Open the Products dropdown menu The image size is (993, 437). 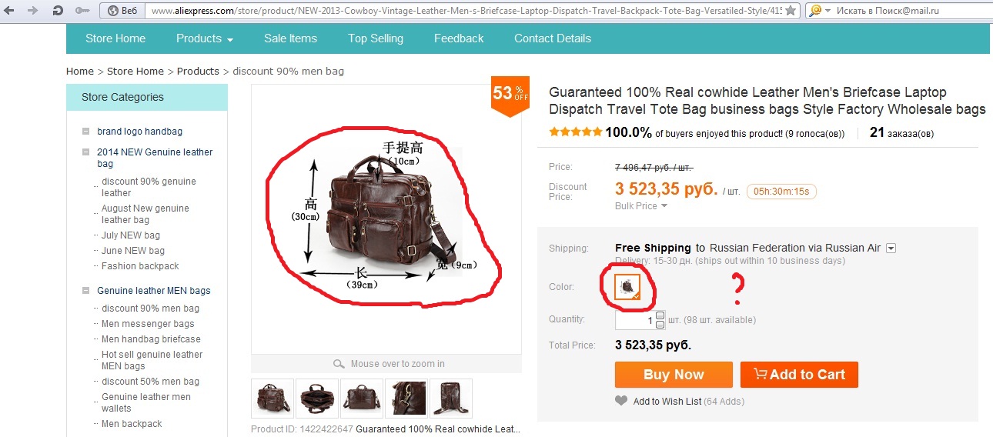pos(205,38)
